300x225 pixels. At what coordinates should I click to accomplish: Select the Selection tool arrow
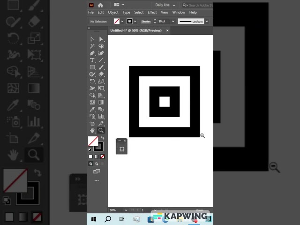tap(92, 39)
